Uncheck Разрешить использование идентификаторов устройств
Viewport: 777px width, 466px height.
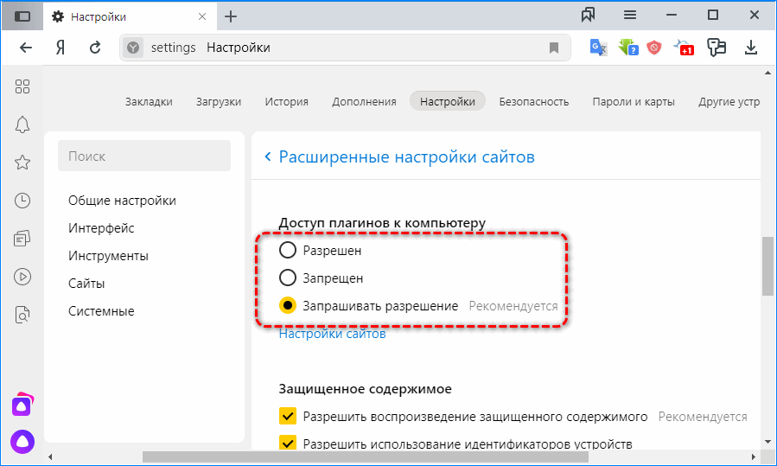288,443
